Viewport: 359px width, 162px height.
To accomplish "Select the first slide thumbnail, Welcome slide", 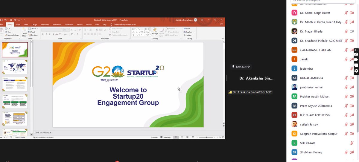I will [15, 50].
